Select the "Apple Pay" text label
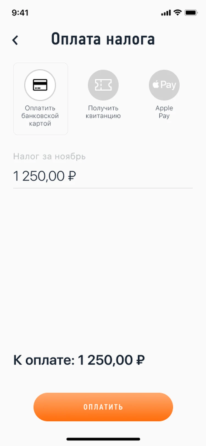The height and width of the screenshot is (446, 206). (x=164, y=112)
